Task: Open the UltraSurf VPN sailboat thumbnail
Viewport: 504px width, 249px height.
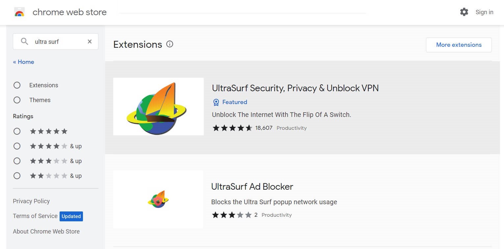Action: pos(158,106)
